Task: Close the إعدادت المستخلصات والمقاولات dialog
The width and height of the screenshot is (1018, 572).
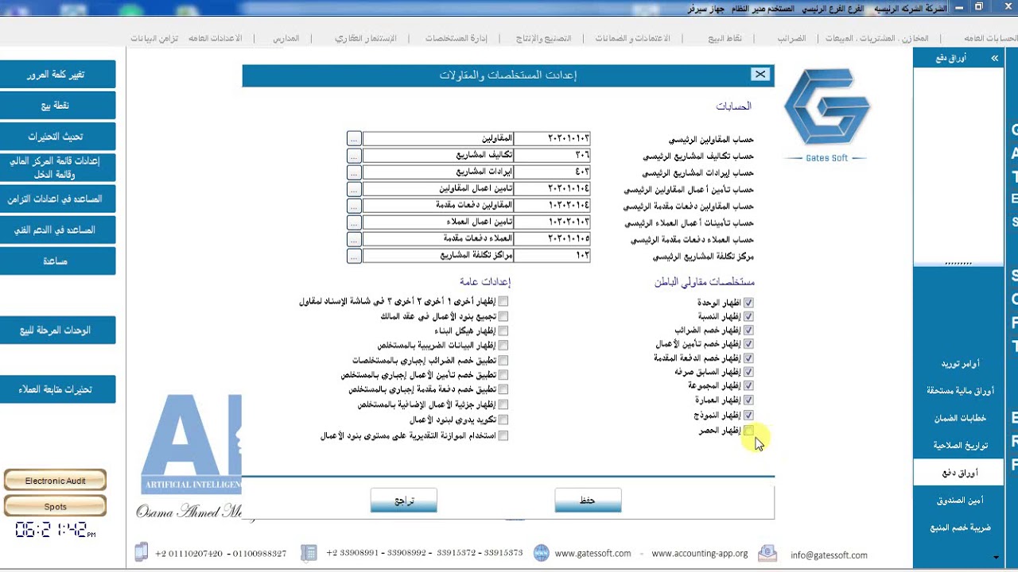Action: 760,75
